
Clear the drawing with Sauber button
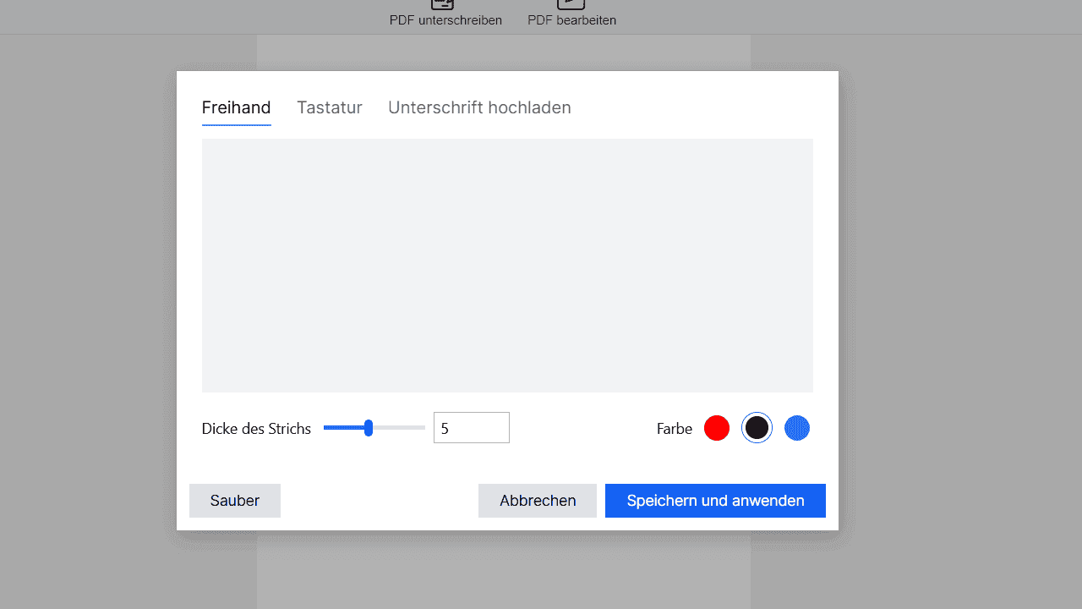point(235,501)
